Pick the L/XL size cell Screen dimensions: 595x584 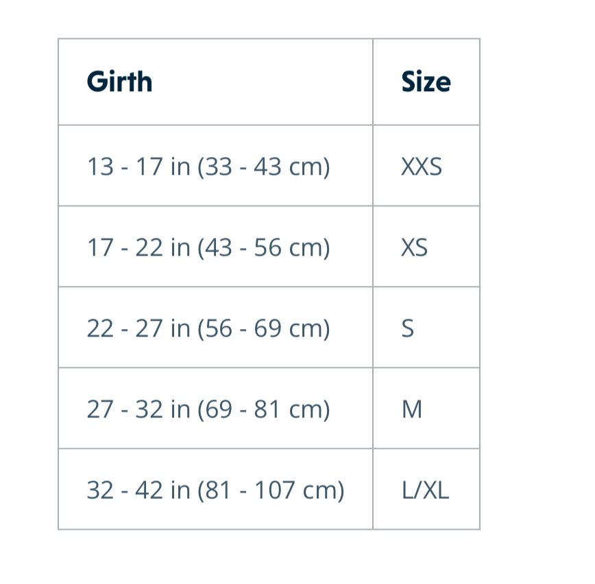(x=425, y=490)
